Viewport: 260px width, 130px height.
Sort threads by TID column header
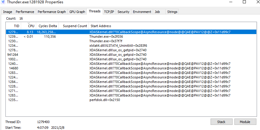(14, 26)
